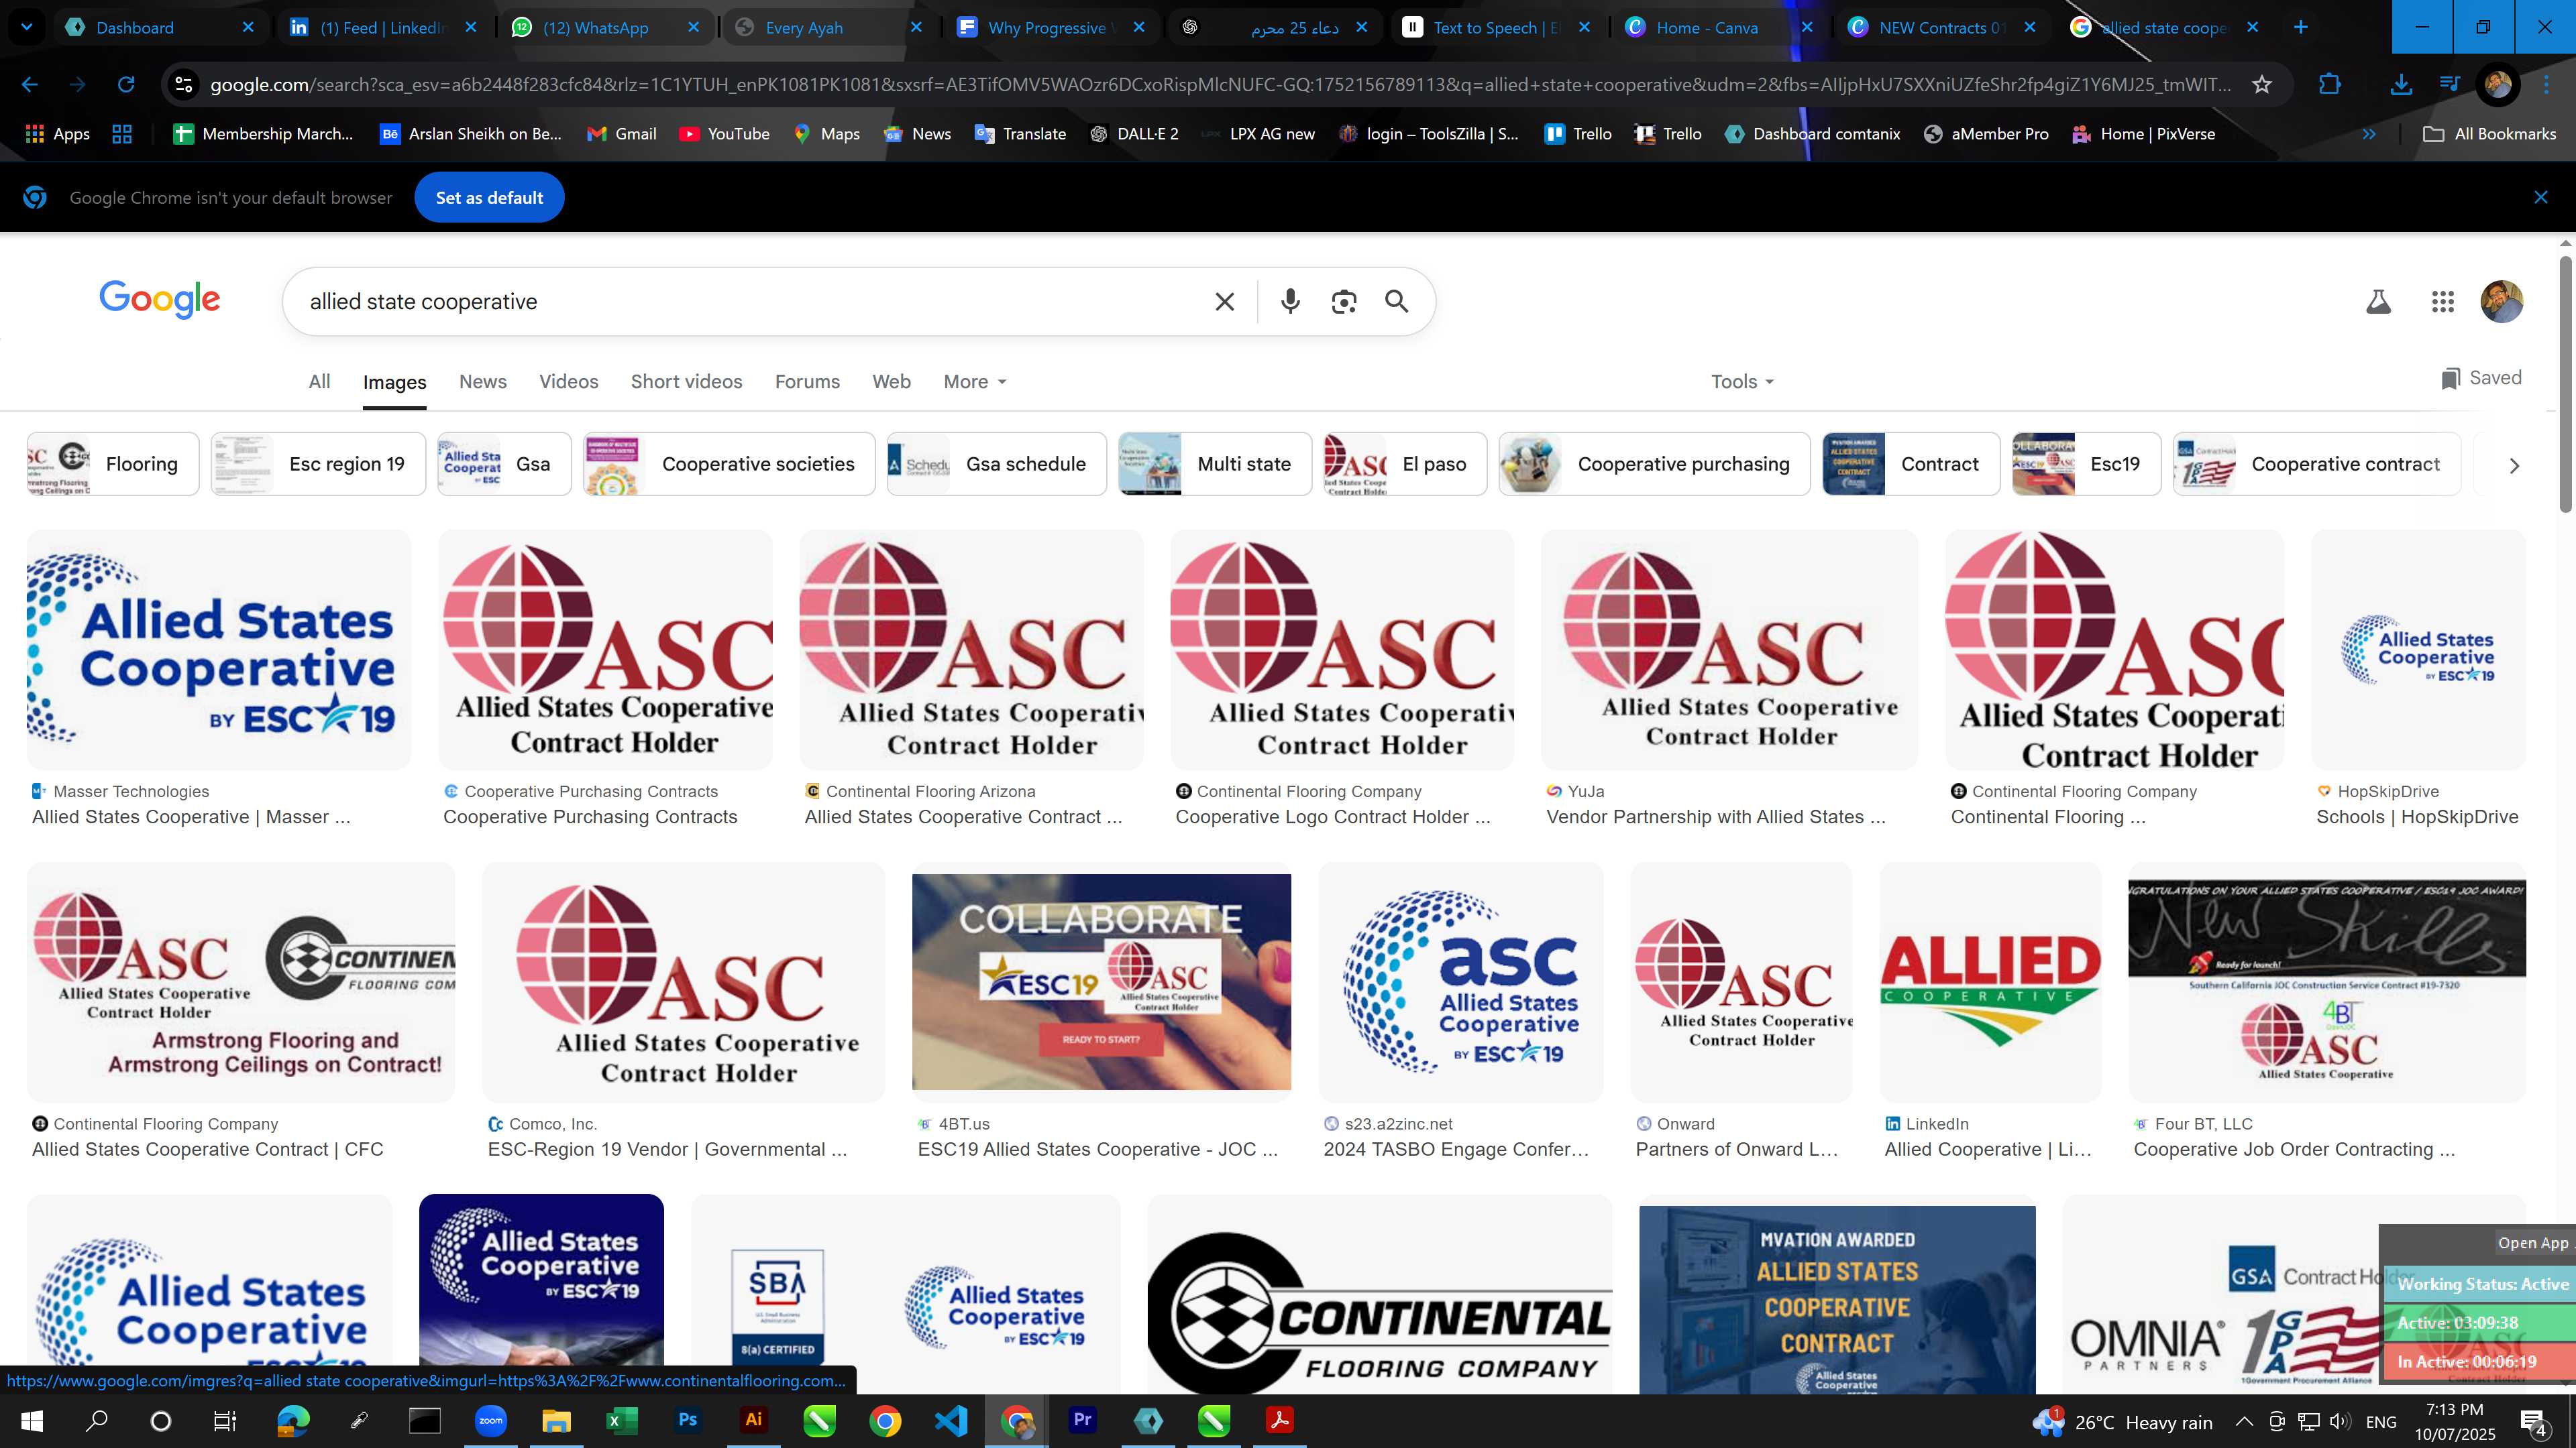Switch to the News results tab
The width and height of the screenshot is (2576, 1448).
coord(483,381)
